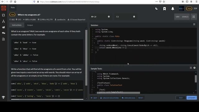This screenshot has width=199, height=112.
Task: Click the browser back arrow
Action: pos(2,2)
